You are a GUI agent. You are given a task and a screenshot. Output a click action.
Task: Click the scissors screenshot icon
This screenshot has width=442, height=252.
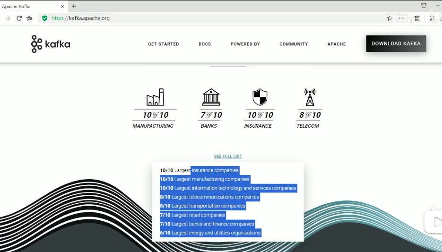coord(432,18)
